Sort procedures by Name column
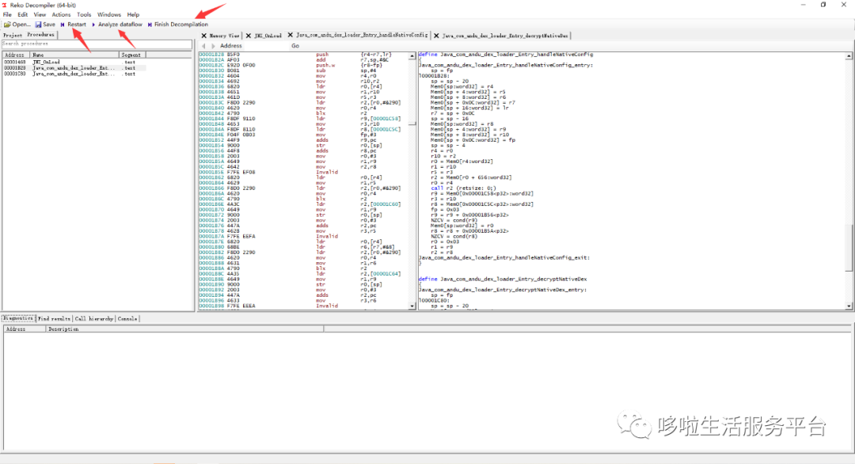The height and width of the screenshot is (464, 855). point(74,55)
